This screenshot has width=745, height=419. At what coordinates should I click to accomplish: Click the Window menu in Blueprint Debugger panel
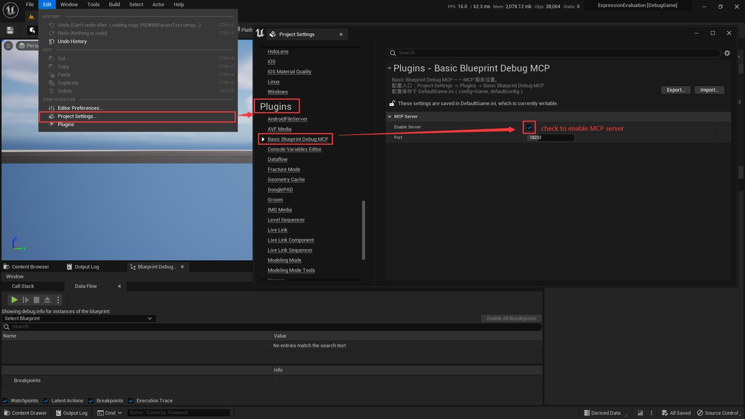(x=15, y=276)
